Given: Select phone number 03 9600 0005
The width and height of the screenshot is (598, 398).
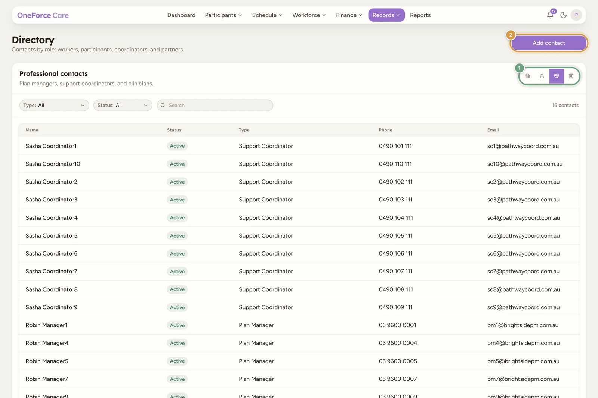Looking at the screenshot, I should click(x=398, y=361).
